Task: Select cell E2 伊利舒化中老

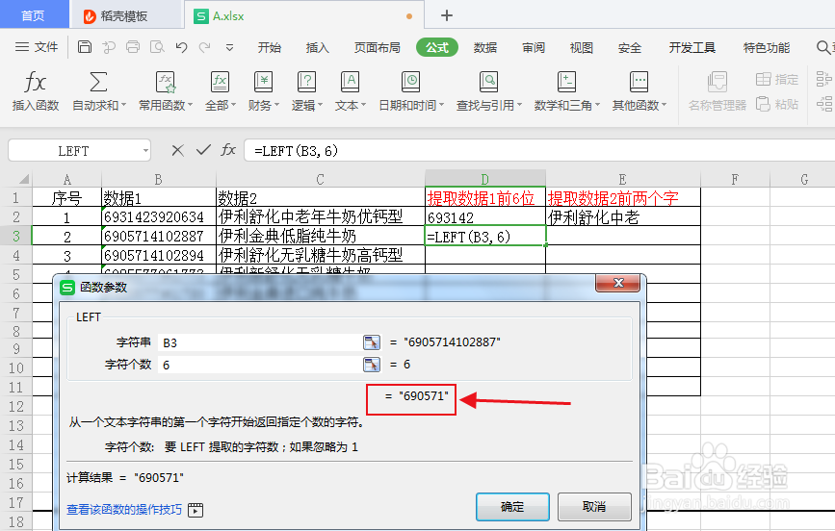Action: pyautogui.click(x=623, y=216)
